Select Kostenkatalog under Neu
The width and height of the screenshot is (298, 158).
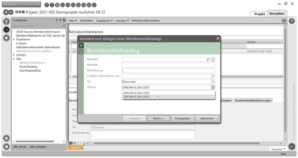click(x=28, y=67)
